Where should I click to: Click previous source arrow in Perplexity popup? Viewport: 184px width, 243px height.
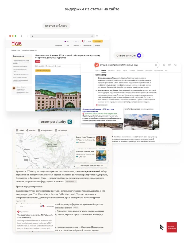(18, 206)
